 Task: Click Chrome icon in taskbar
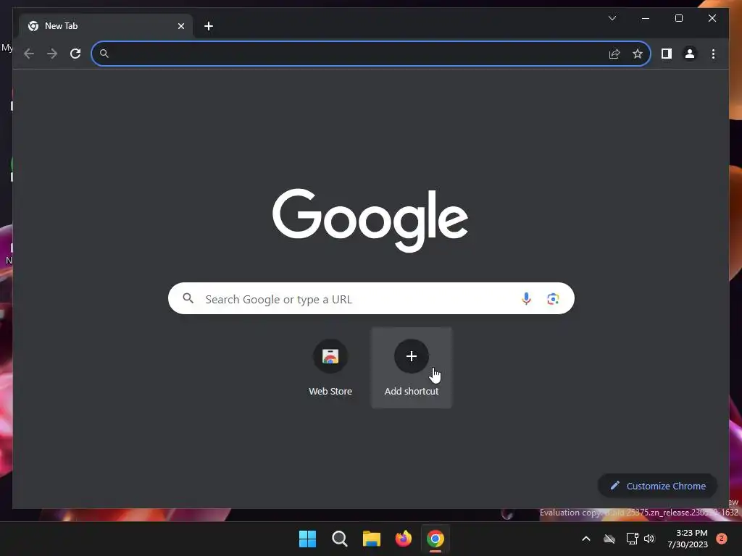435,539
